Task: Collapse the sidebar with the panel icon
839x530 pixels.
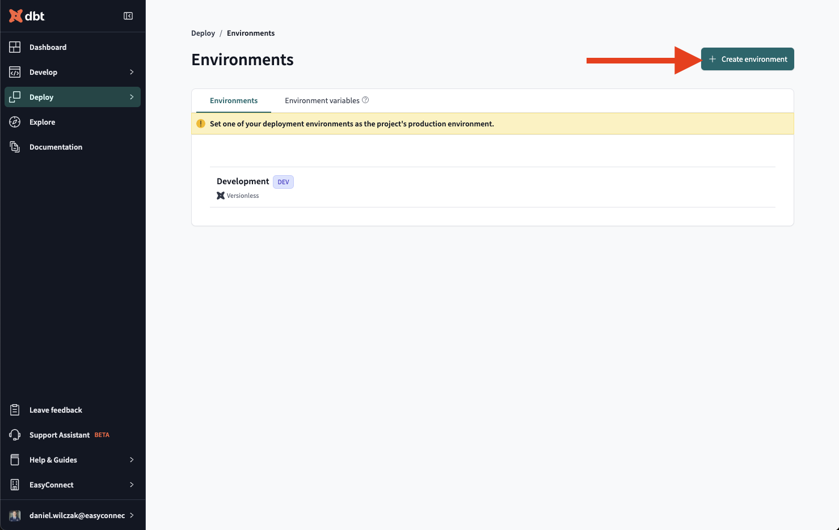Action: 128,16
